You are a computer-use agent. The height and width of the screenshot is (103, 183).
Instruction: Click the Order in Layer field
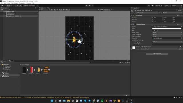167,44
